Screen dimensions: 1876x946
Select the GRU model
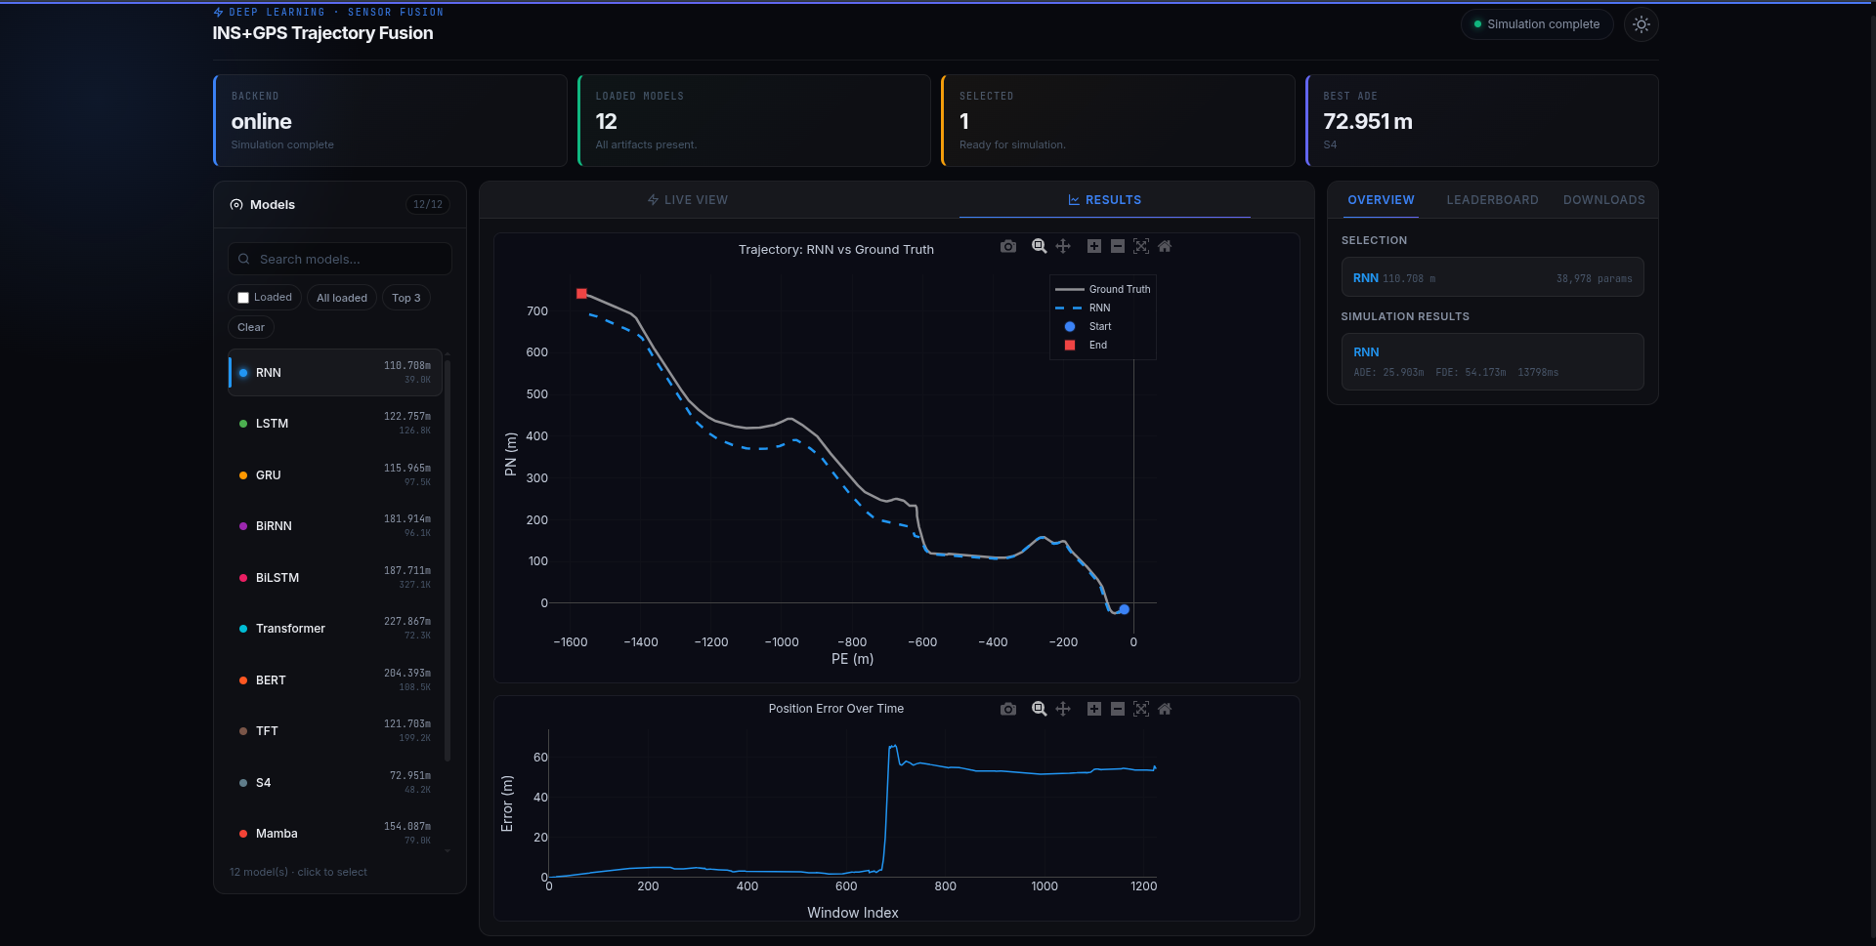335,475
